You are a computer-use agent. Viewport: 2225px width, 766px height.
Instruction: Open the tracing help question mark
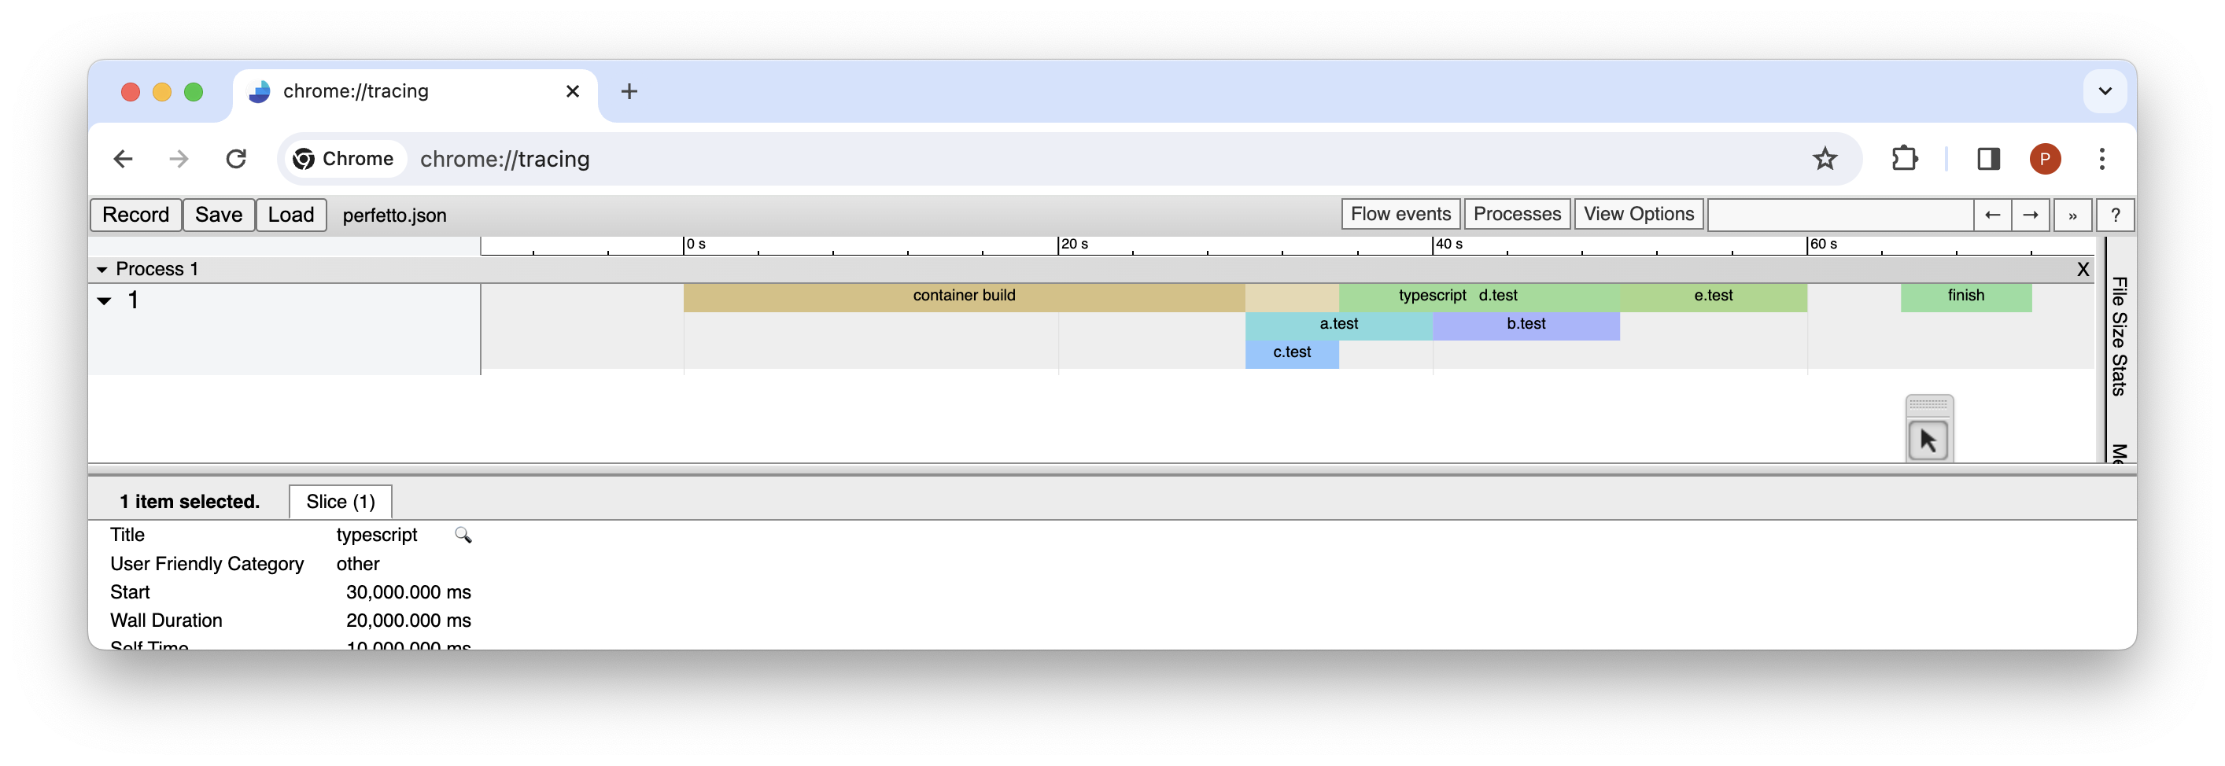pyautogui.click(x=2114, y=215)
